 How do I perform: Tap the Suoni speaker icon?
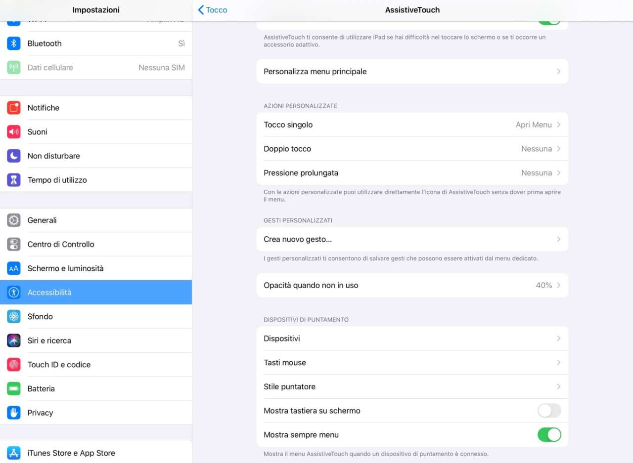14,132
